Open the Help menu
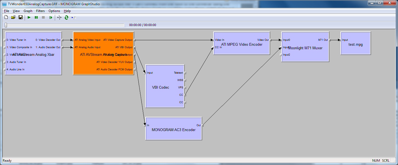 67,11
